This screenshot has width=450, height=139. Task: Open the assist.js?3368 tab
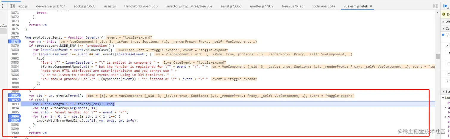coord(231,6)
